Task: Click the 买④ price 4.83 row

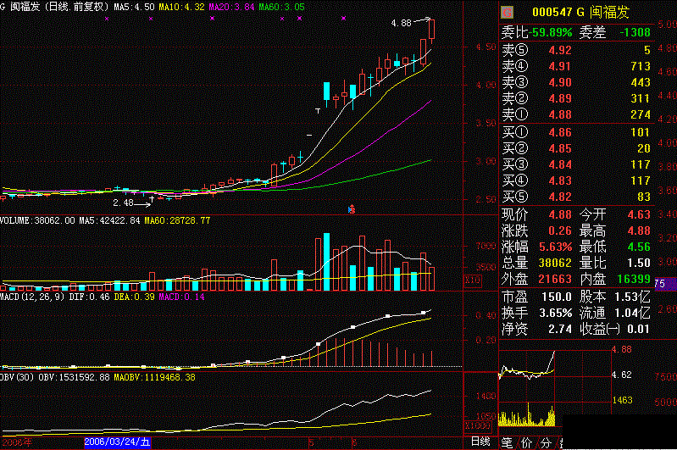Action: tap(576, 181)
